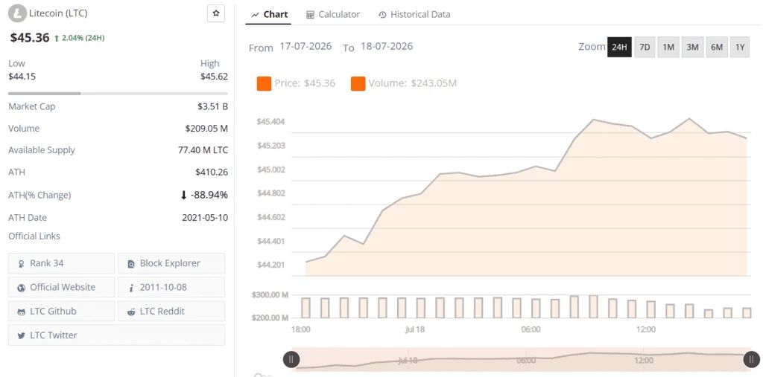Click the Official Links heading
763x377 pixels.
point(34,236)
